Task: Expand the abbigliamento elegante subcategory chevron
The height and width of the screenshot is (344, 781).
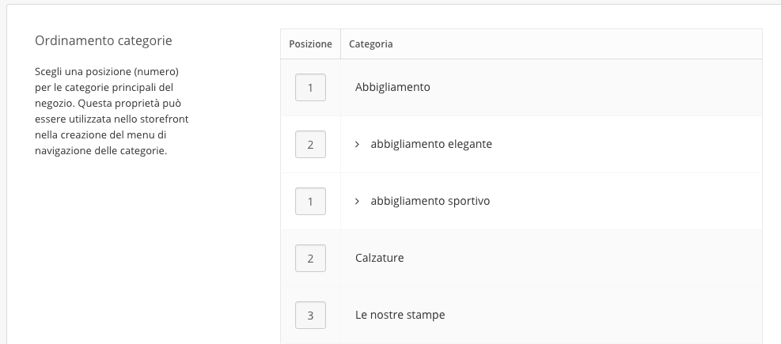Action: (x=358, y=145)
